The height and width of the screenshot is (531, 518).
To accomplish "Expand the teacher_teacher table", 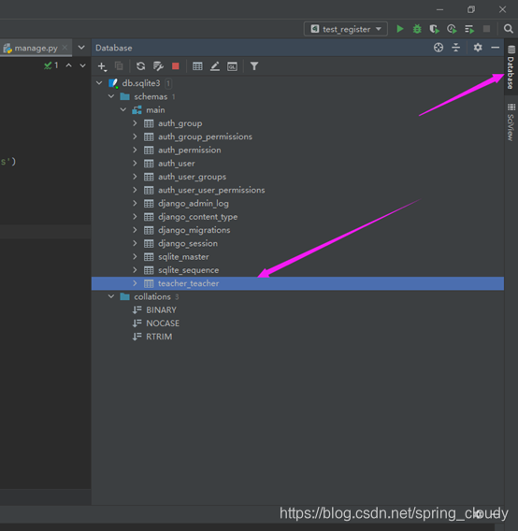I will coord(135,283).
